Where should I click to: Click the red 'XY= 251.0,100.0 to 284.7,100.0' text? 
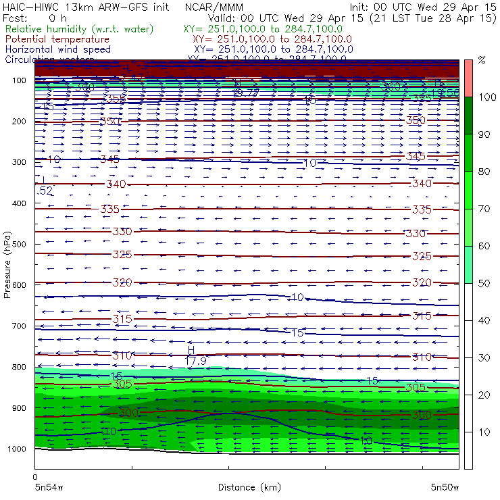click(x=272, y=39)
